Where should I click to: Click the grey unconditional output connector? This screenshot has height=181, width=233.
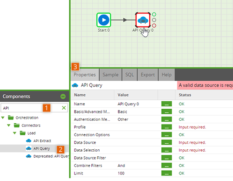(154, 20)
